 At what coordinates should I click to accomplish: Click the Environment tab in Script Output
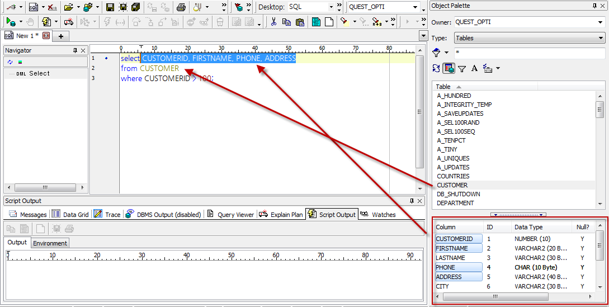[50, 243]
